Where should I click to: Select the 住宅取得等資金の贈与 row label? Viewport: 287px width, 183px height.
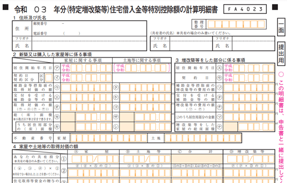pyautogui.click(x=36, y=181)
